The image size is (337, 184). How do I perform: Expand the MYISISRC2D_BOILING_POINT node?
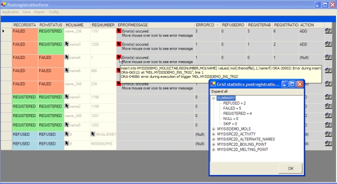click(213, 144)
